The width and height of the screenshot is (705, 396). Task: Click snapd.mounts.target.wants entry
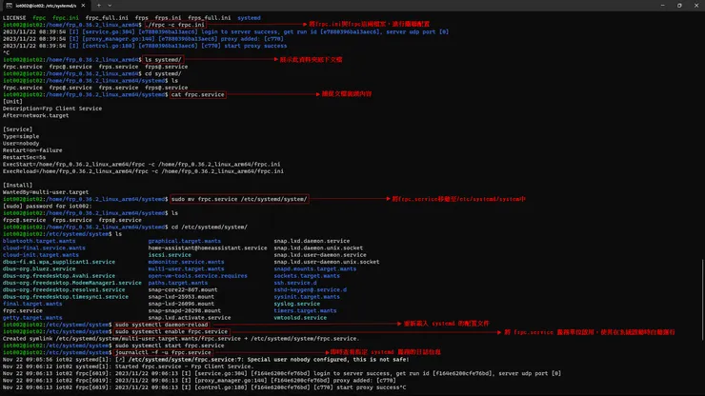click(314, 268)
